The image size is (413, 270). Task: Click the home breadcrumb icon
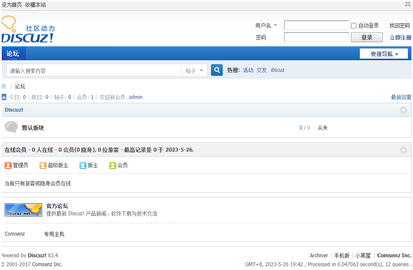tap(4, 86)
